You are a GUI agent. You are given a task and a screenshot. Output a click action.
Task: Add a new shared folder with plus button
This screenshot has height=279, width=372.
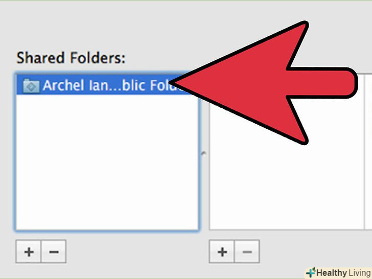(29, 251)
